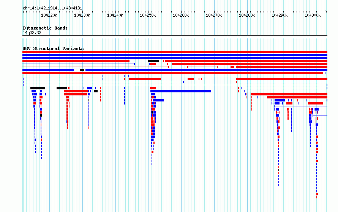Select the red bar ending near 104244k in fourth row
This screenshot has width=338, height=212.
pyautogui.click(x=76, y=61)
